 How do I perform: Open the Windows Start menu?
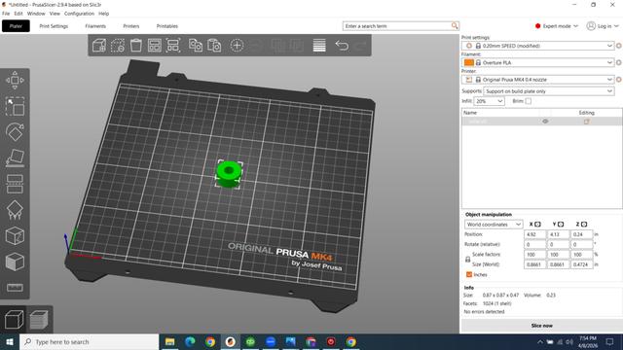click(10, 341)
